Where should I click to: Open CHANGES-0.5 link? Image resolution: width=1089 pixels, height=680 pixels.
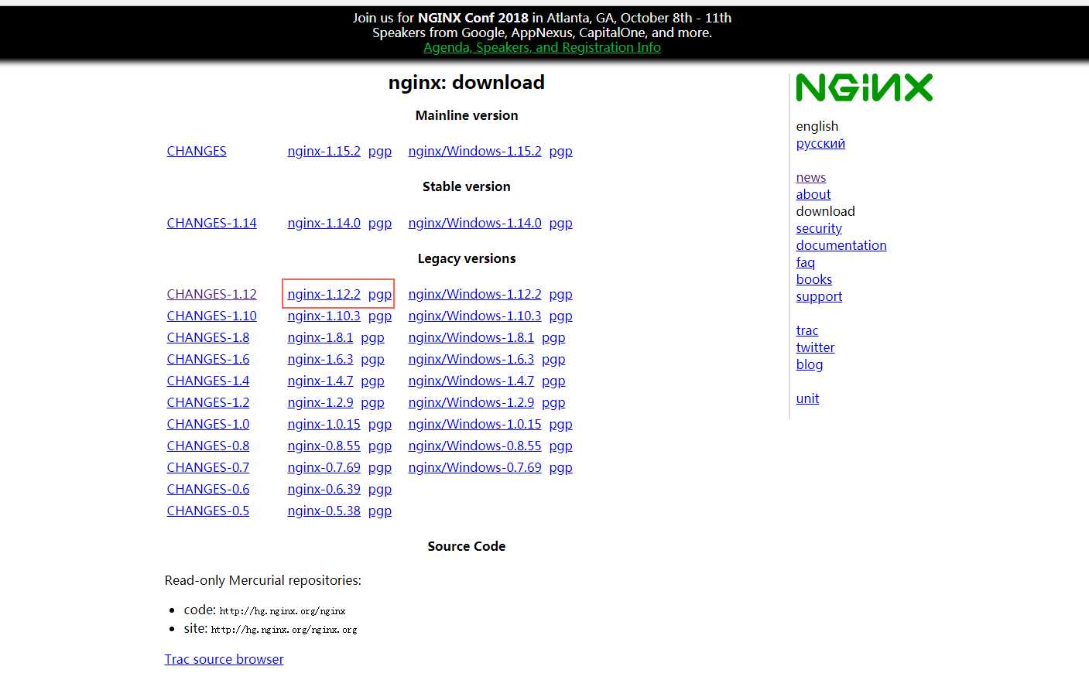click(207, 511)
